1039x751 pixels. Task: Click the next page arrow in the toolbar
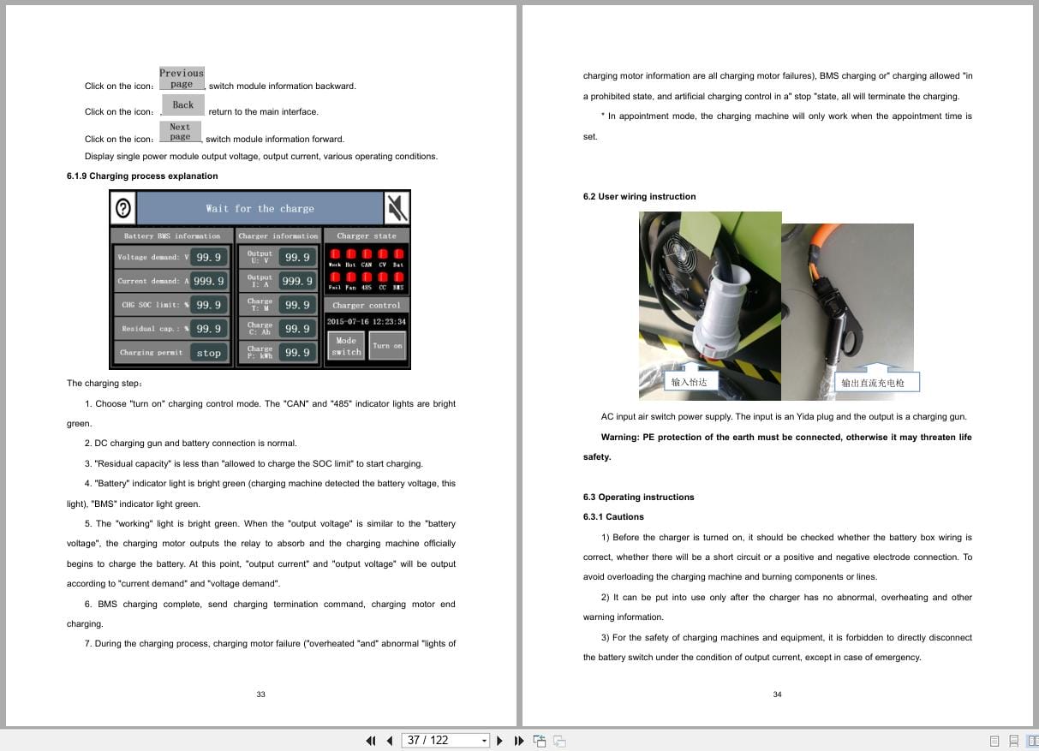[499, 740]
